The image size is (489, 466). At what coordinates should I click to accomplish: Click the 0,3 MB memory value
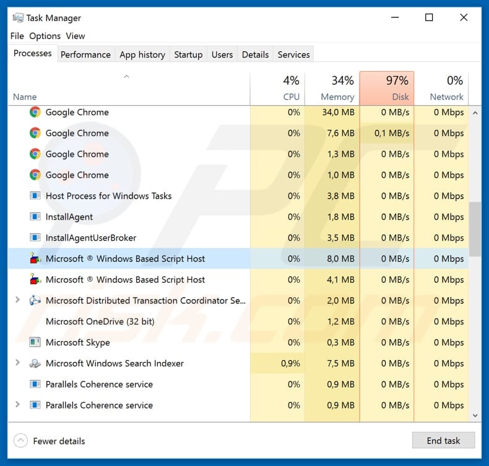[340, 342]
